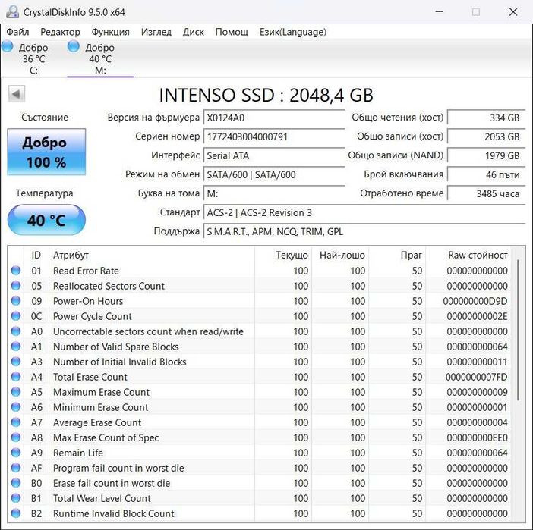Click the Текущо column header
The height and width of the screenshot is (530, 533).
[x=283, y=255]
